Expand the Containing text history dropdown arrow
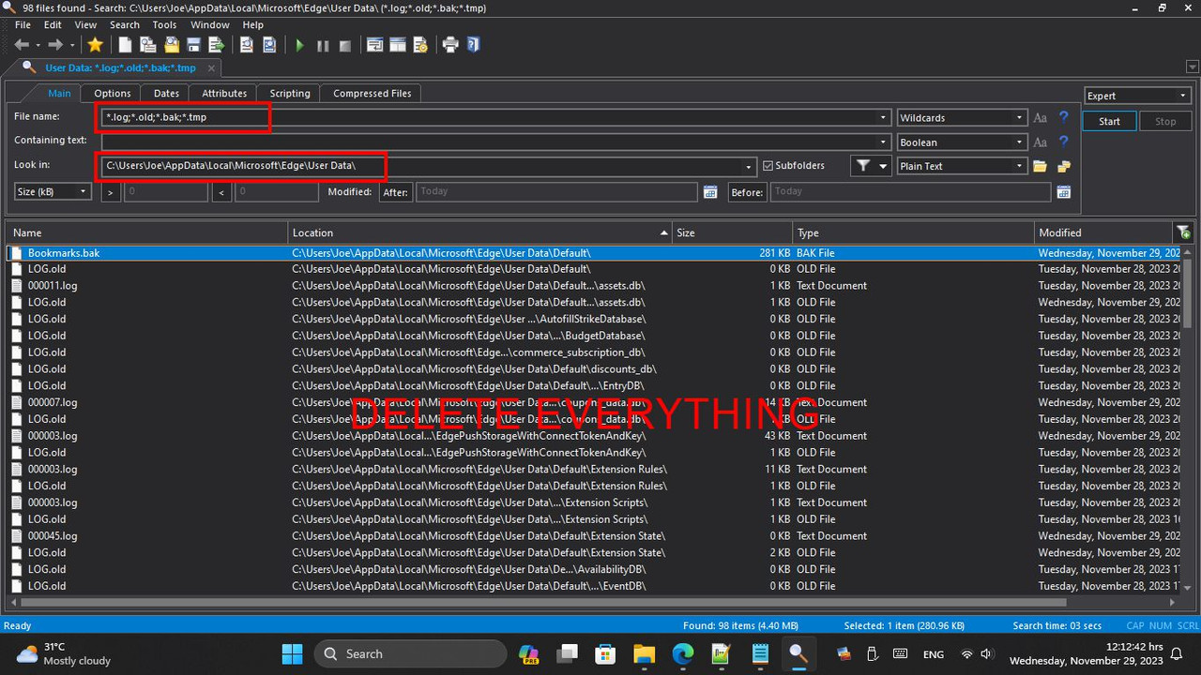Image resolution: width=1201 pixels, height=675 pixels. [x=883, y=142]
